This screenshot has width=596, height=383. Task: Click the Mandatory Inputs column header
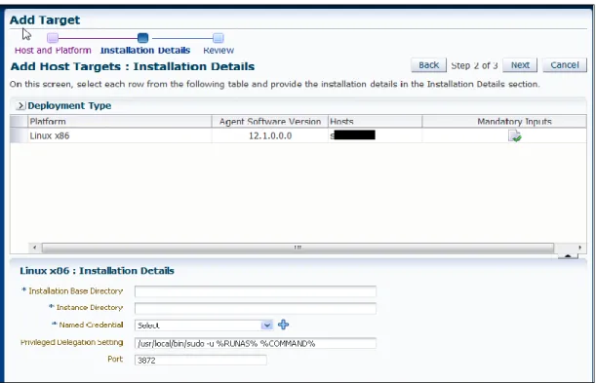pyautogui.click(x=504, y=122)
